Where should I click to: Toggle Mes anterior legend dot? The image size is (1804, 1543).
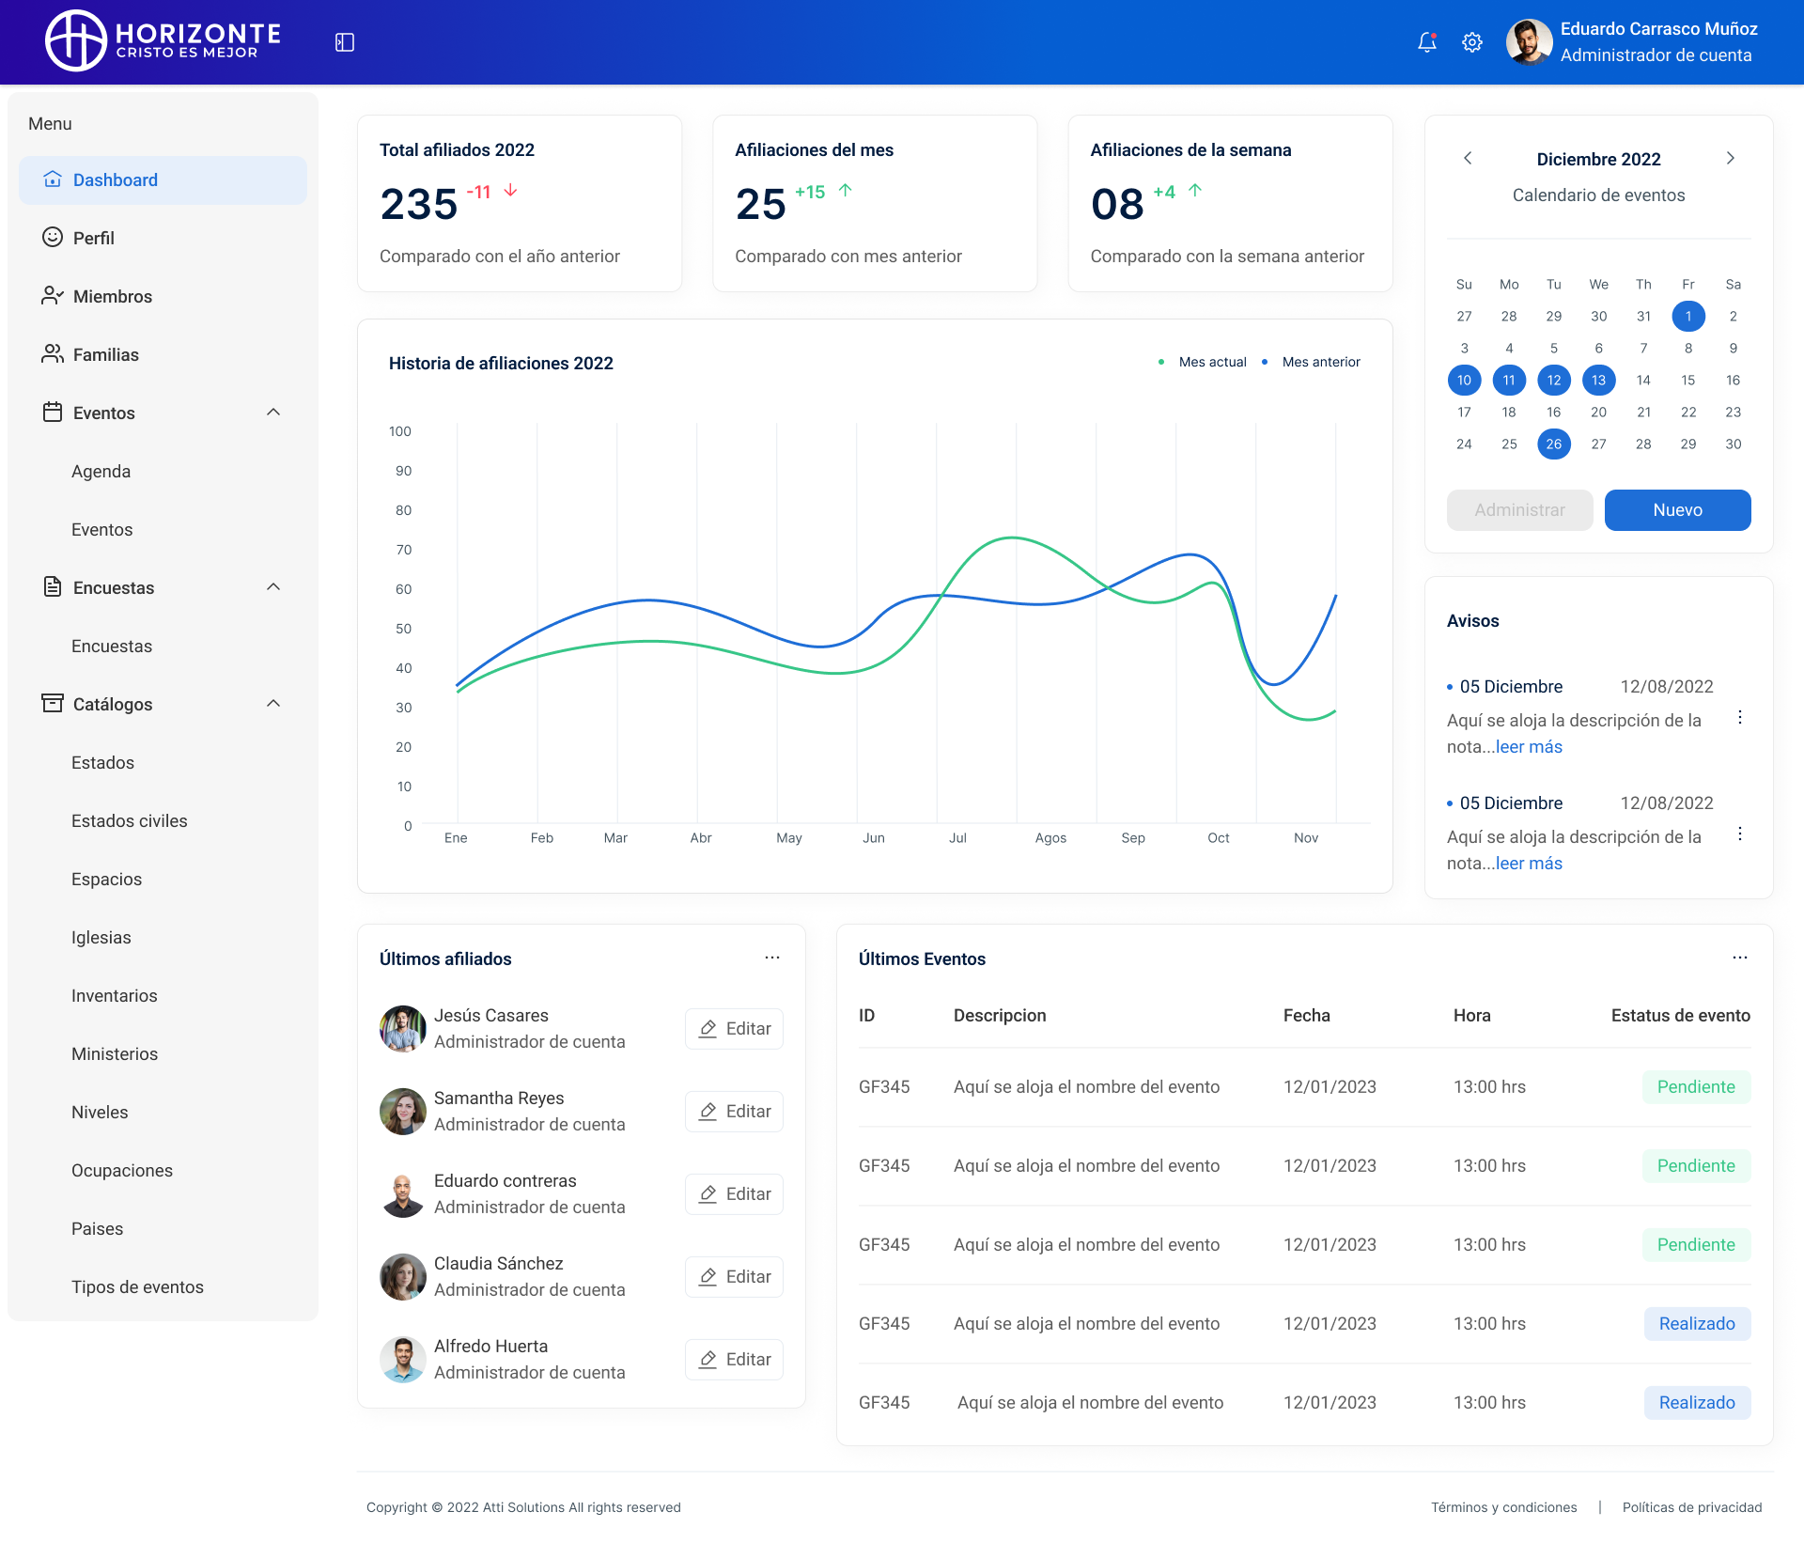pyautogui.click(x=1265, y=362)
